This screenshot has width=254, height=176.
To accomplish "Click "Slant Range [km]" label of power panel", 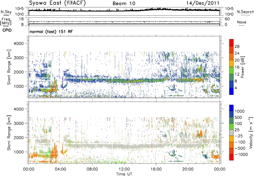I will (9, 67).
